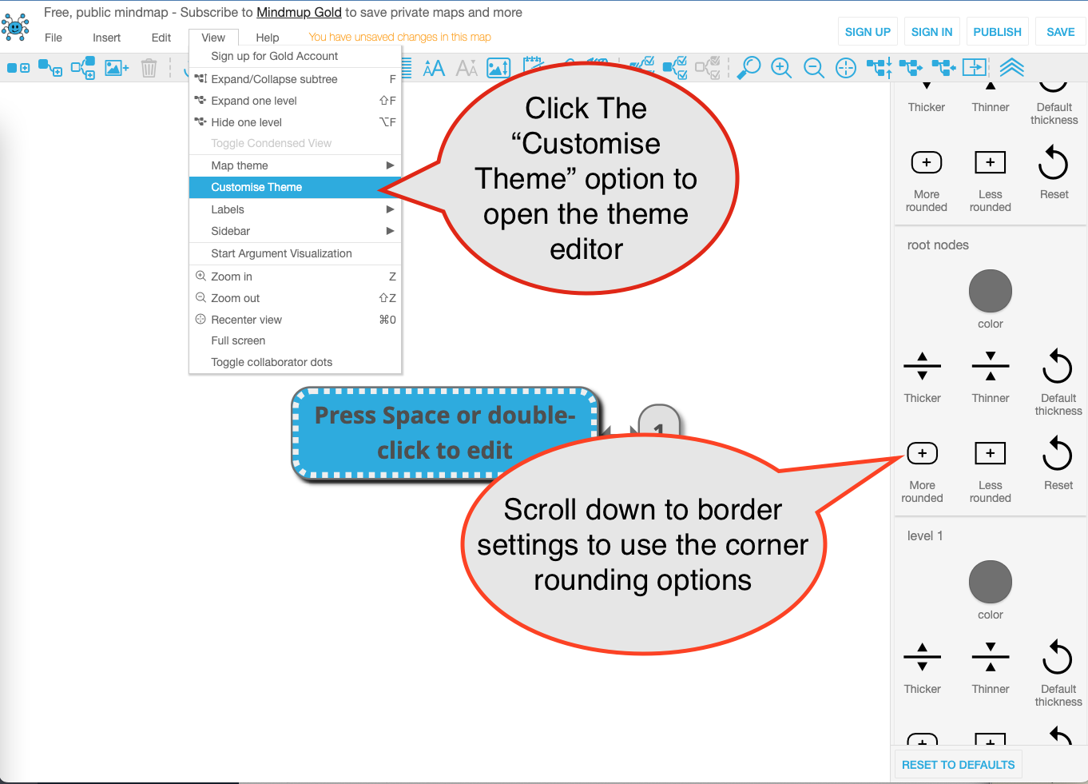Click the recenter view crosshair toolbar icon
The height and width of the screenshot is (784, 1088).
tap(846, 68)
